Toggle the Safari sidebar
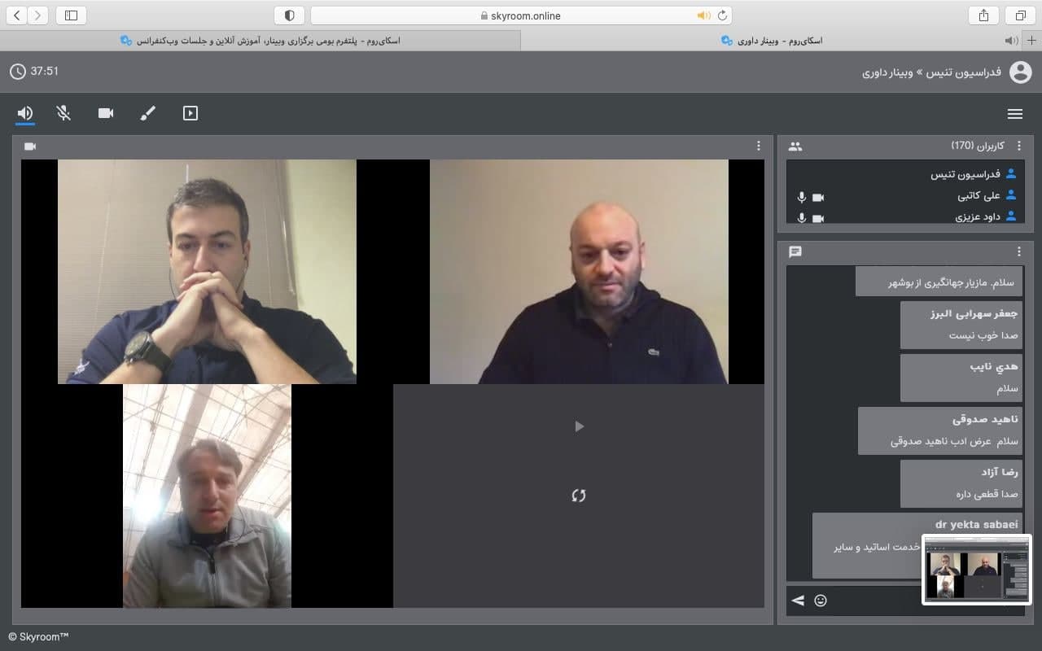 point(71,15)
